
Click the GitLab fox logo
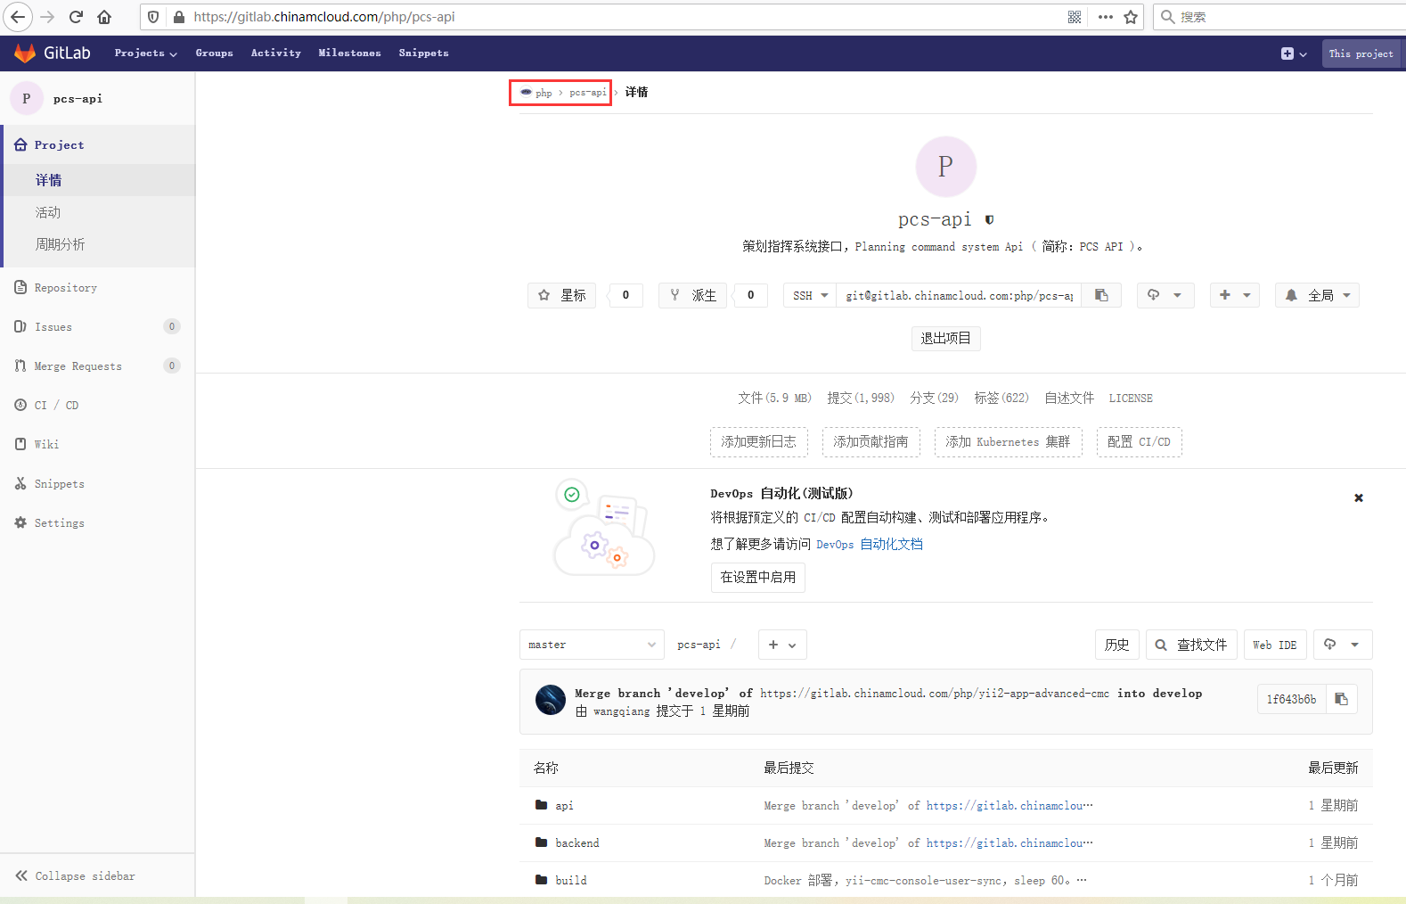(25, 53)
